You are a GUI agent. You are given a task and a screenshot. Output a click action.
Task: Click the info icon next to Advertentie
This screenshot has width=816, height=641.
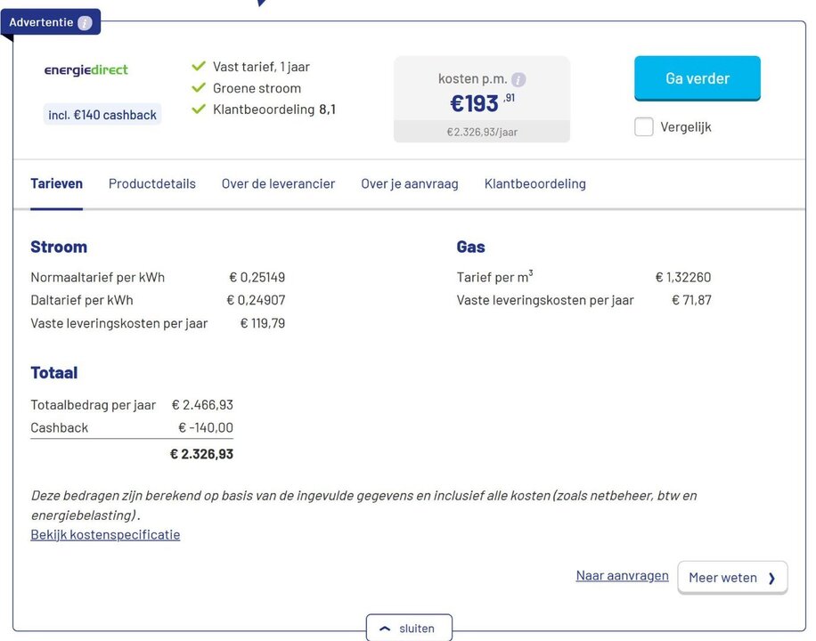pos(85,23)
